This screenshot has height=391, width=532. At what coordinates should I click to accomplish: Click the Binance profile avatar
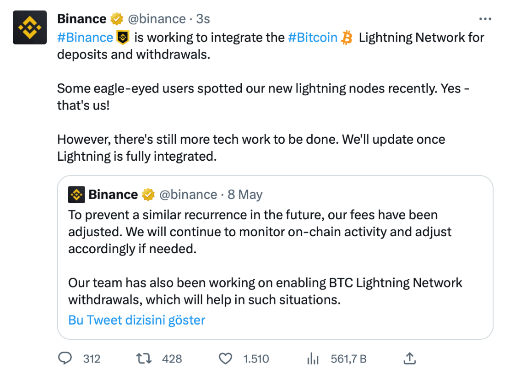point(30,27)
